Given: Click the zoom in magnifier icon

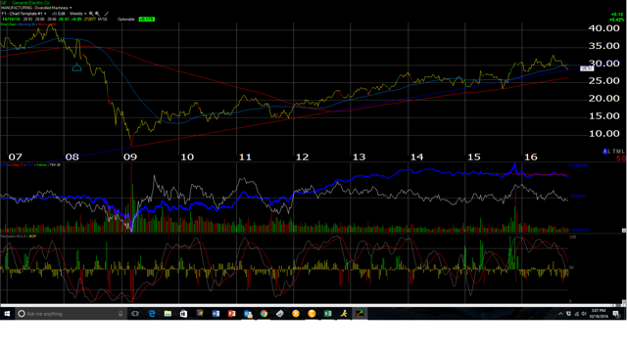Looking at the screenshot, I should (97, 14).
